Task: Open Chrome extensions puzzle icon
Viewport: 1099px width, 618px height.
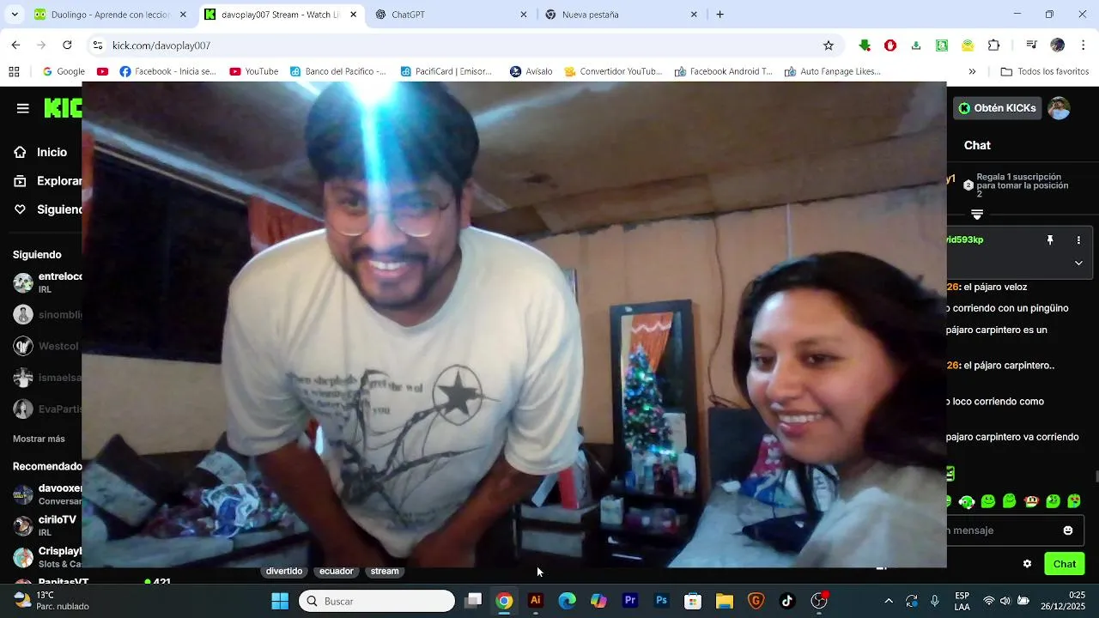Action: click(x=994, y=45)
